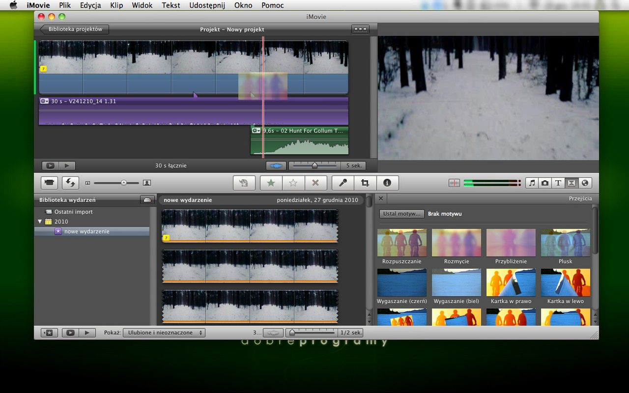629x393 pixels.
Task: Open the titles browser
Action: (558, 183)
